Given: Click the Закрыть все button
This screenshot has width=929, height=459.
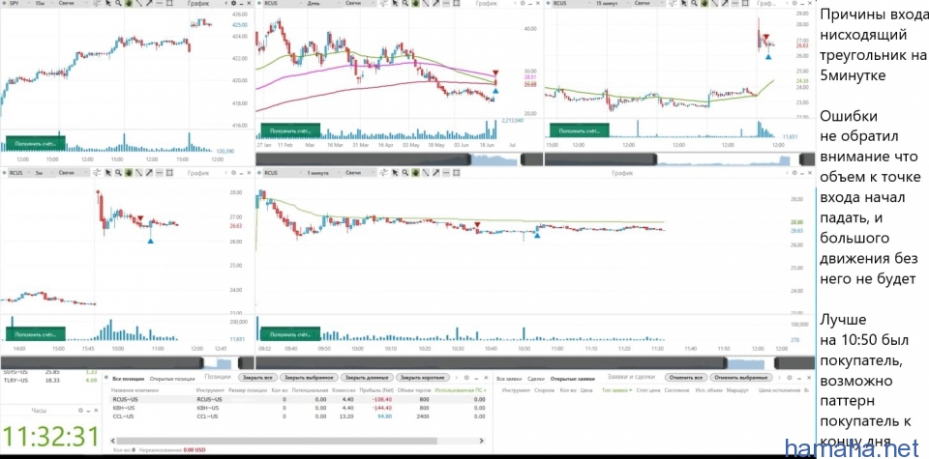Looking at the screenshot, I should coord(257,378).
